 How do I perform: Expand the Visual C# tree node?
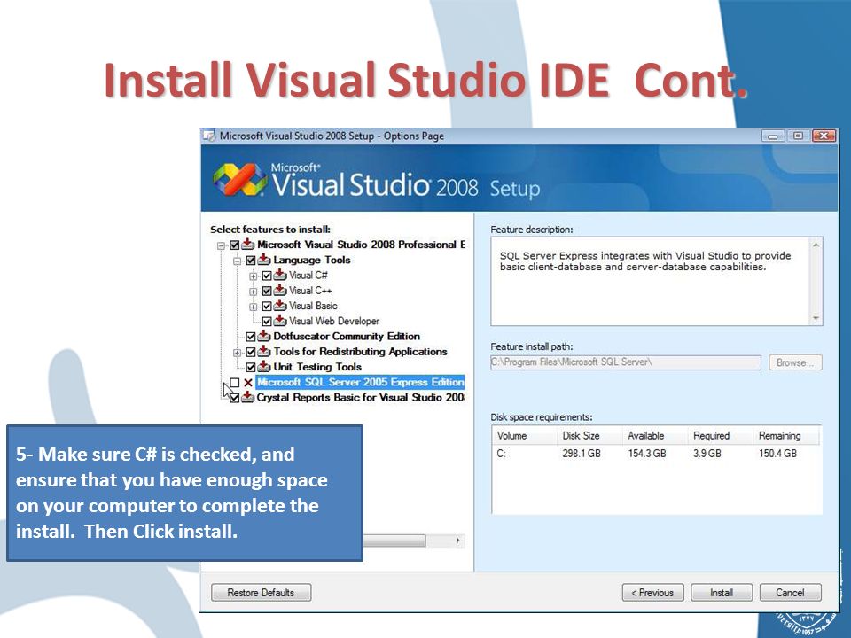253,276
